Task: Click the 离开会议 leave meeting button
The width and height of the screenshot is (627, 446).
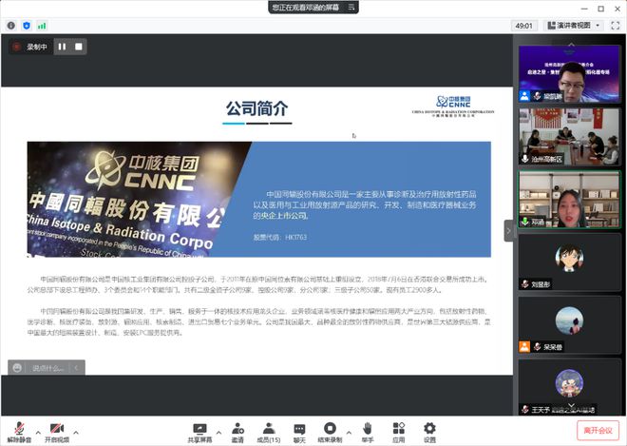Action: coord(598,431)
